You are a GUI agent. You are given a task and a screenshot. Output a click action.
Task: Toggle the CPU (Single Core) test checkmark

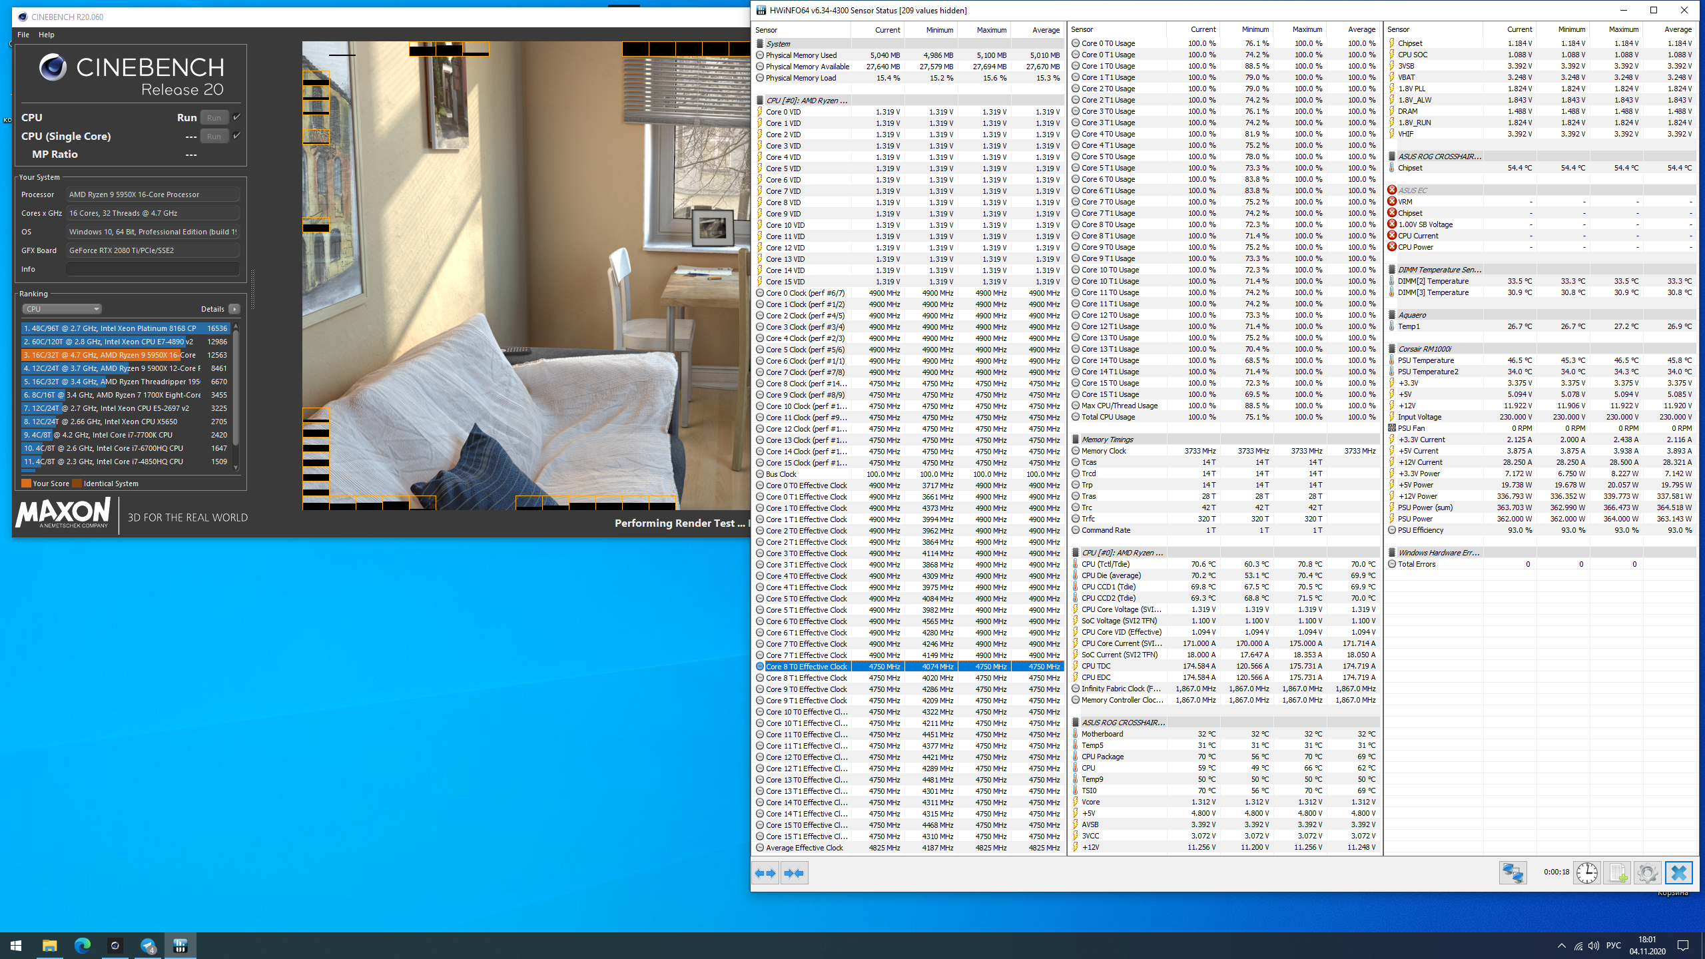point(236,136)
